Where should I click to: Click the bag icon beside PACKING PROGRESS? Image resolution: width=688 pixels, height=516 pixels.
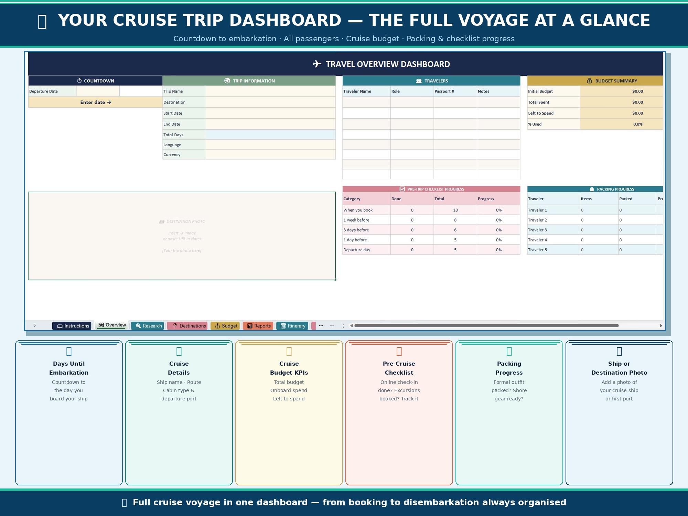pyautogui.click(x=592, y=189)
